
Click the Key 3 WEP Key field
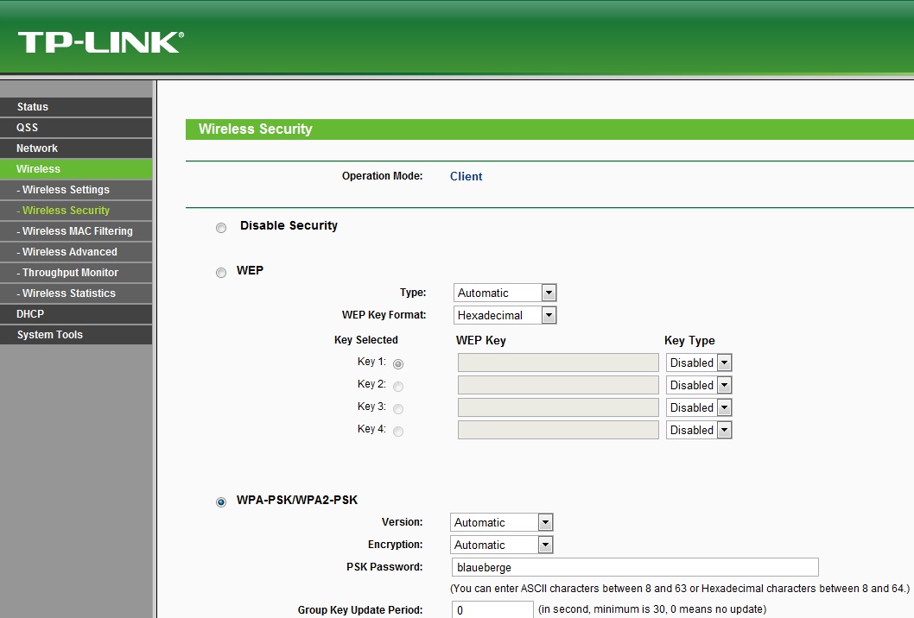point(558,407)
